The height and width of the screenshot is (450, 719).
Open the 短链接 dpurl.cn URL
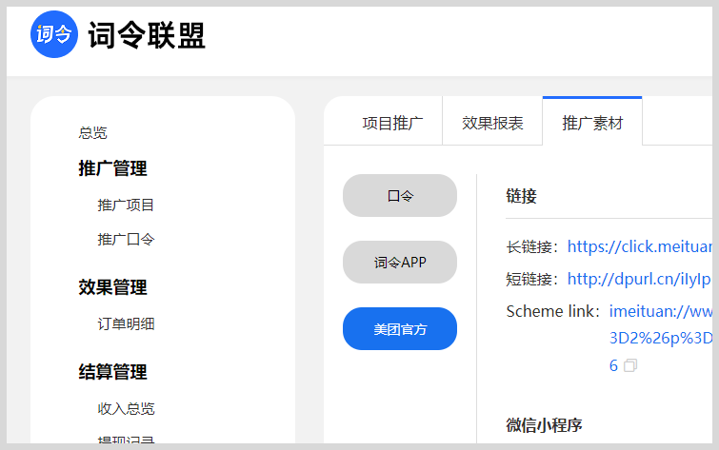point(639,279)
